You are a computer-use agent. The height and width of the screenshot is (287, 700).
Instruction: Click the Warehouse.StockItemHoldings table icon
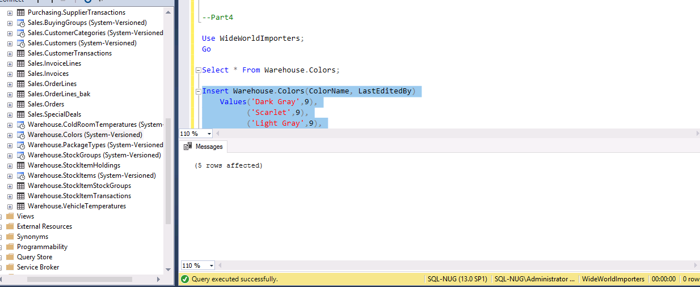[21, 165]
